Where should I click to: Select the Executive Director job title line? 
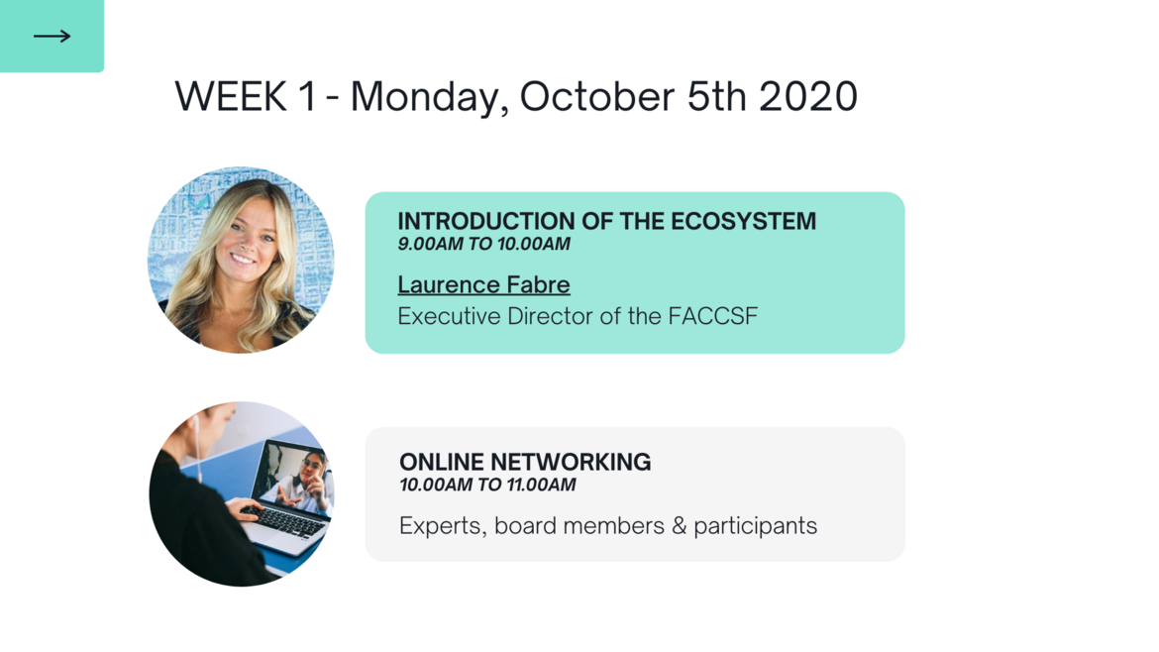pyautogui.click(x=578, y=317)
